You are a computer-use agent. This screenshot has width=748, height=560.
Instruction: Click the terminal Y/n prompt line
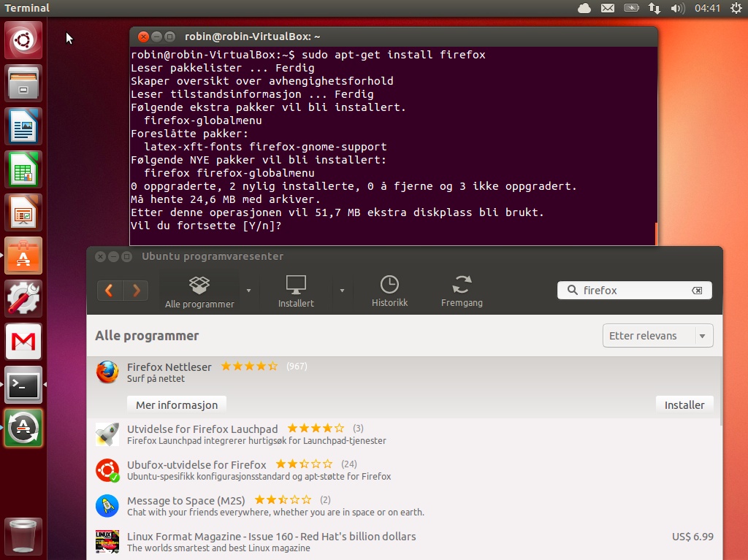206,226
